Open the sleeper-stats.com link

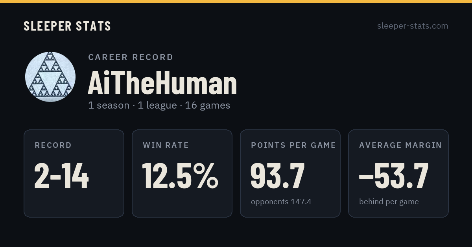[x=413, y=26]
